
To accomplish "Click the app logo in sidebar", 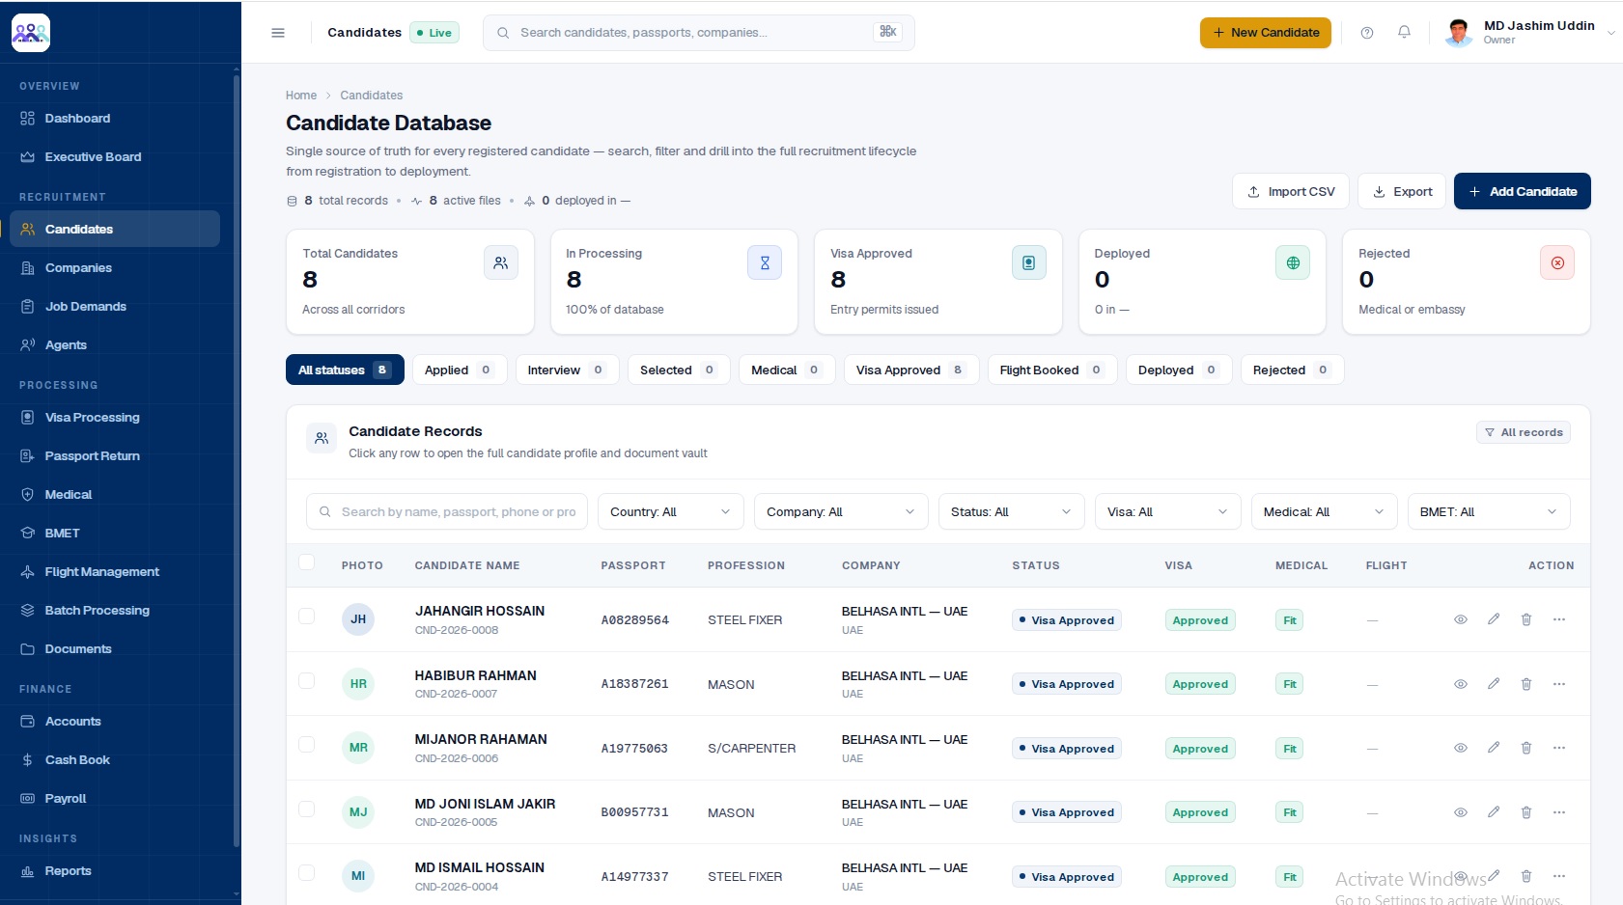I will point(31,33).
